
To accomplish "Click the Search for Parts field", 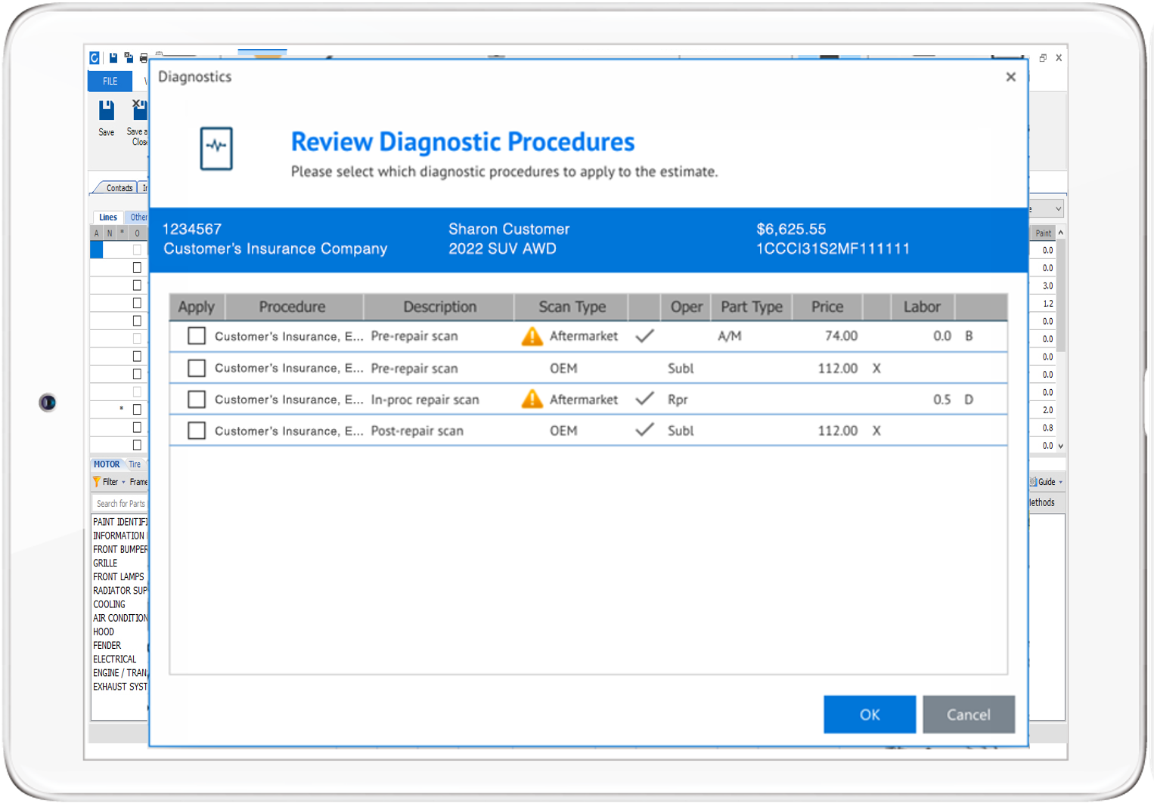I will point(119,502).
